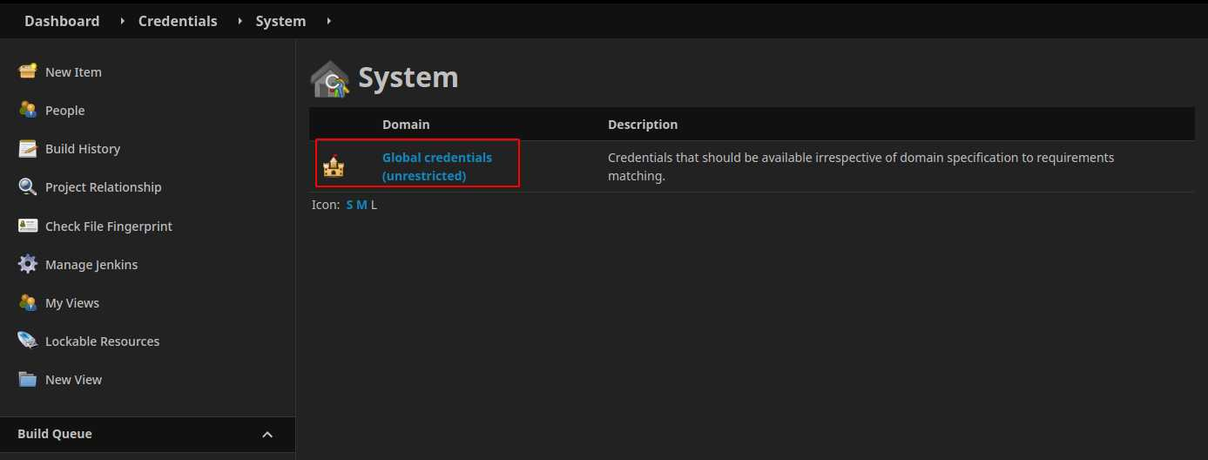The height and width of the screenshot is (460, 1208).
Task: Click the Global credentials description text
Action: (860, 166)
